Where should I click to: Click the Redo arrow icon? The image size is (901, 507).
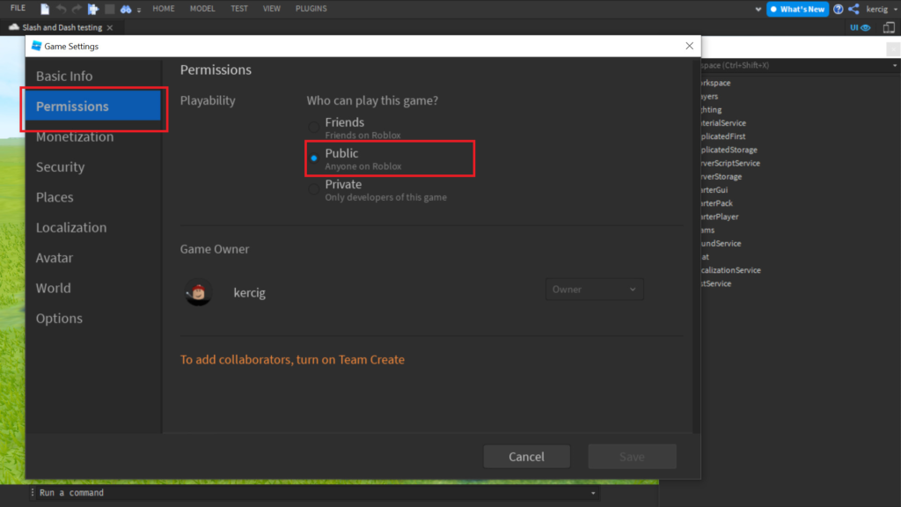[x=77, y=9]
